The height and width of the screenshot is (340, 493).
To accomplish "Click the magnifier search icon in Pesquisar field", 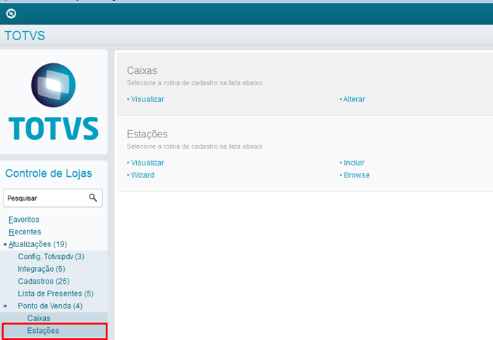I will click(93, 198).
